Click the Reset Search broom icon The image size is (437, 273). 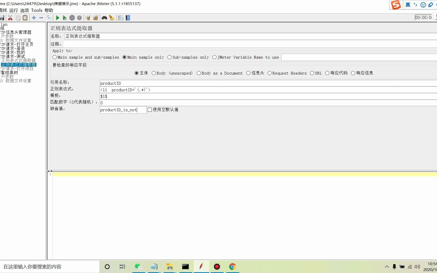112,18
